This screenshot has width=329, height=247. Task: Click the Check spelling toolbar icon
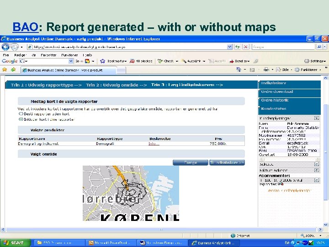160,61
